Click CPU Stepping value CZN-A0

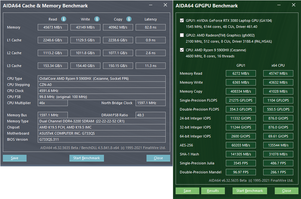102,85
